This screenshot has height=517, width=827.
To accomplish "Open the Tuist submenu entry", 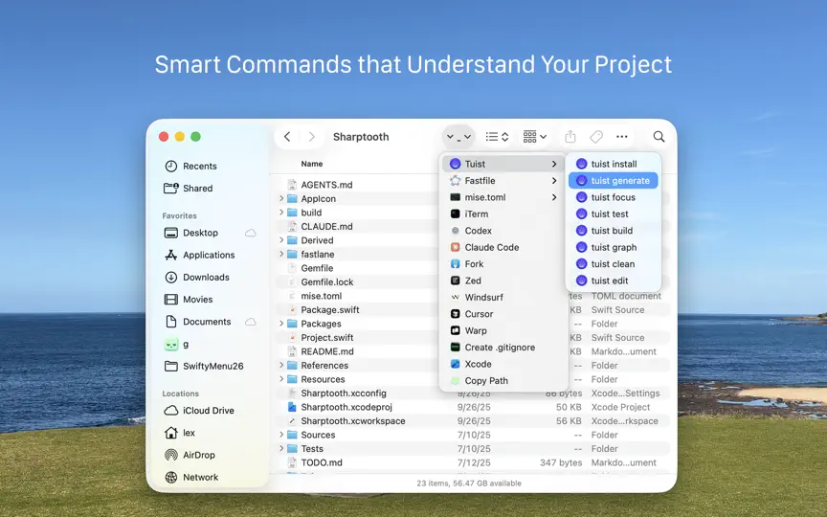I will pos(503,164).
